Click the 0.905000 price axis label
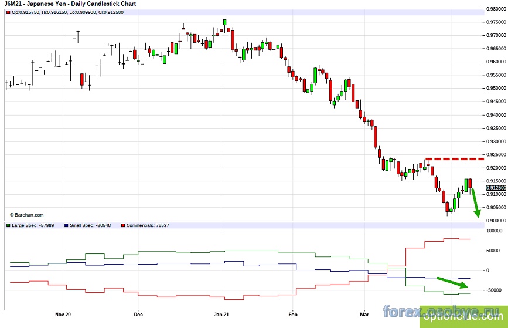Image resolution: width=508 pixels, height=328 pixels. coord(496,208)
